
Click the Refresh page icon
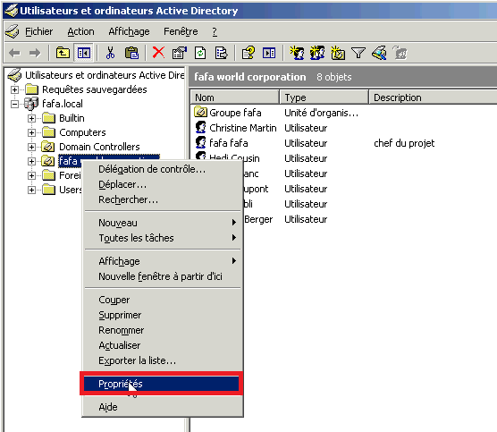point(200,53)
